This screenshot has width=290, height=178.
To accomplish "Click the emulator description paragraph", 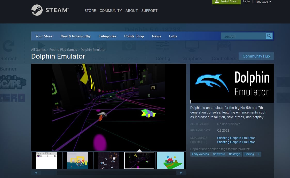I will point(228,112).
